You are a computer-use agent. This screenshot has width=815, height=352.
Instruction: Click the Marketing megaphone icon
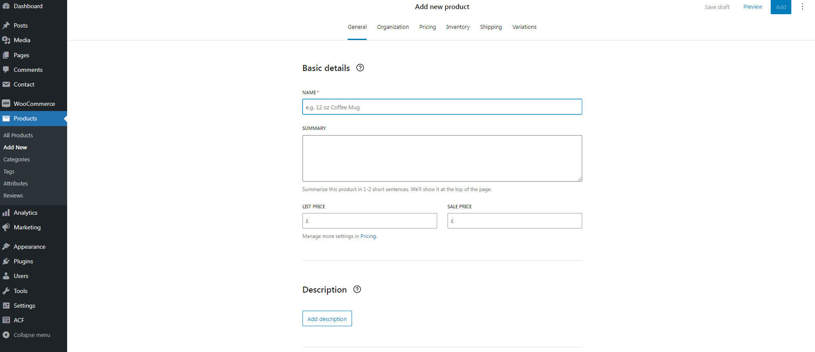6,227
